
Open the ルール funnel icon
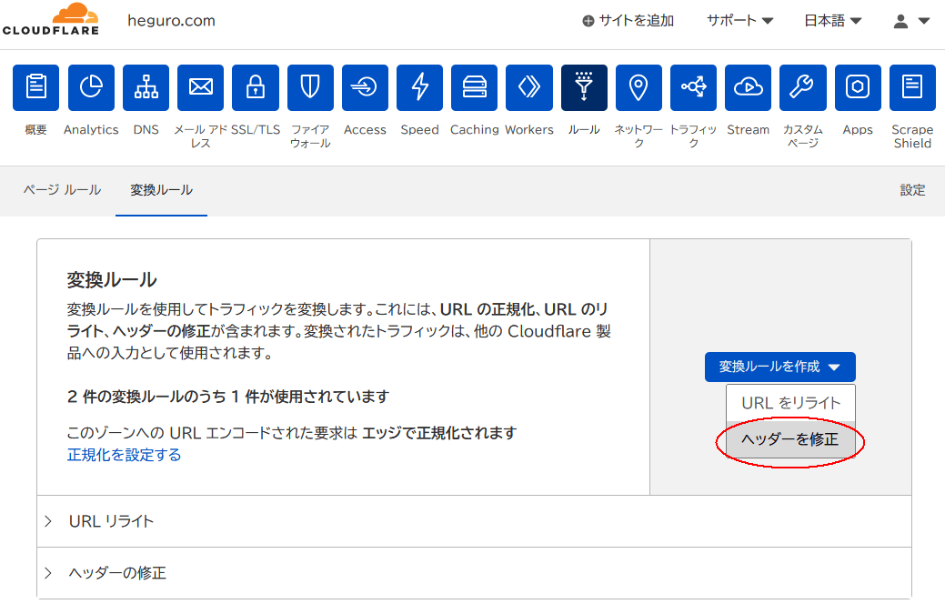coord(584,87)
